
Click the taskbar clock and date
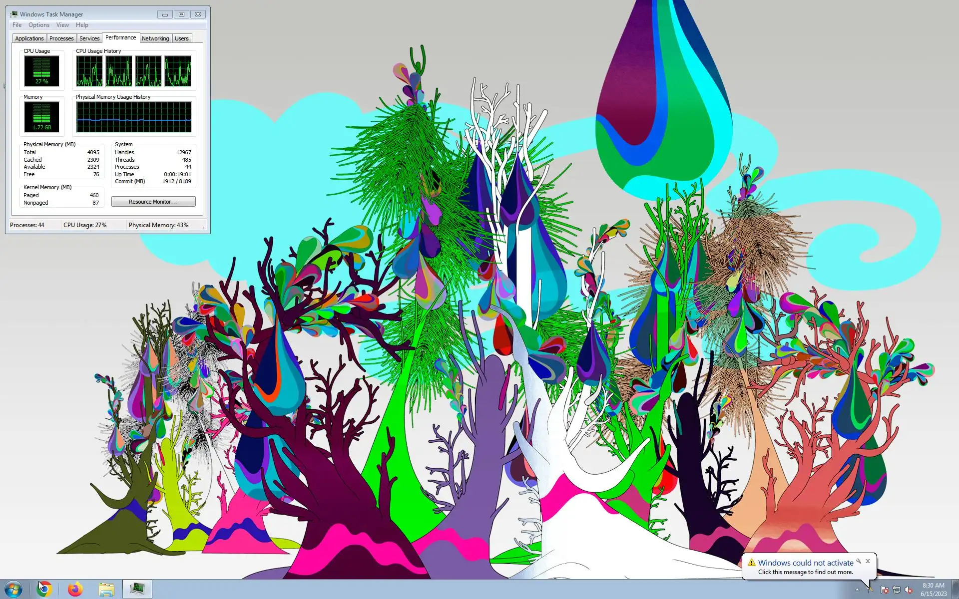tap(933, 590)
